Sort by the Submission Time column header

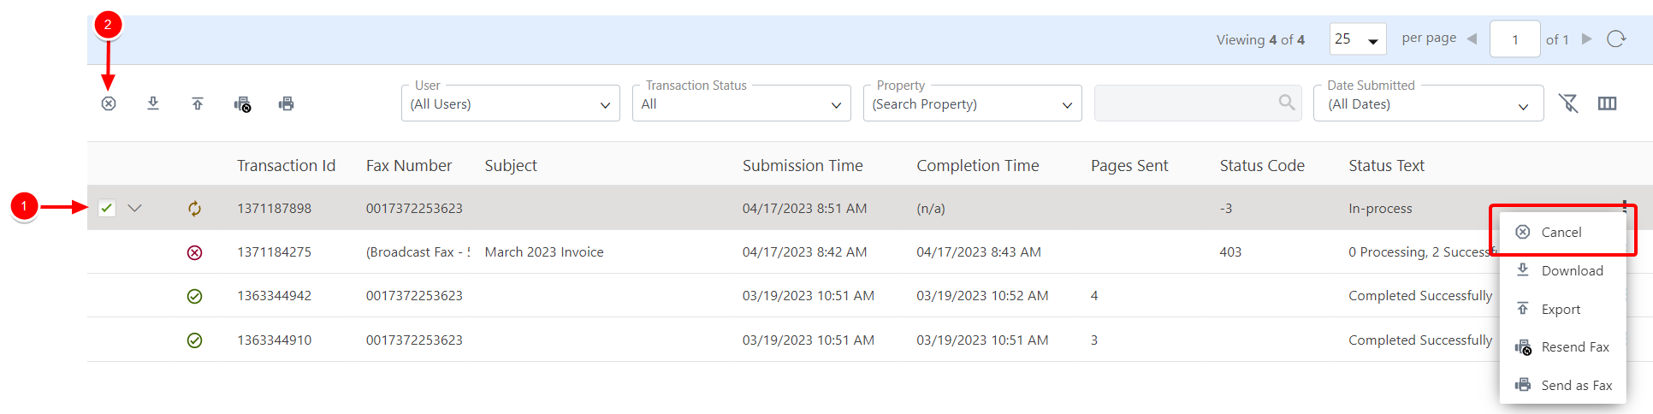pos(803,165)
